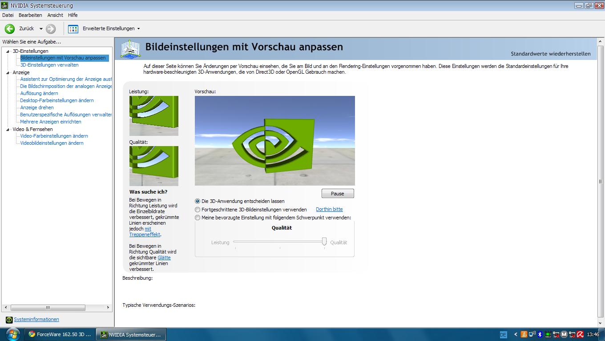The image size is (605, 341).
Task: Open the Java icon in the system tray
Action: tap(524, 334)
